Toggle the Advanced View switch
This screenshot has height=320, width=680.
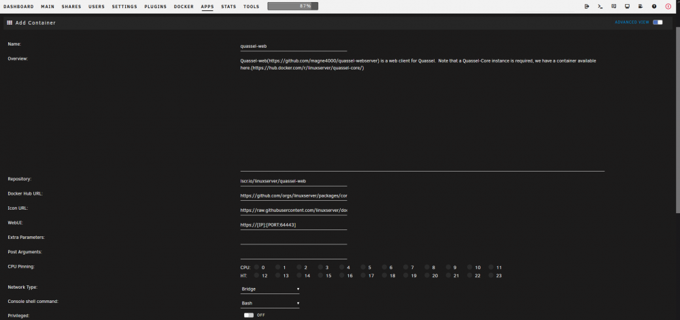pos(658,22)
